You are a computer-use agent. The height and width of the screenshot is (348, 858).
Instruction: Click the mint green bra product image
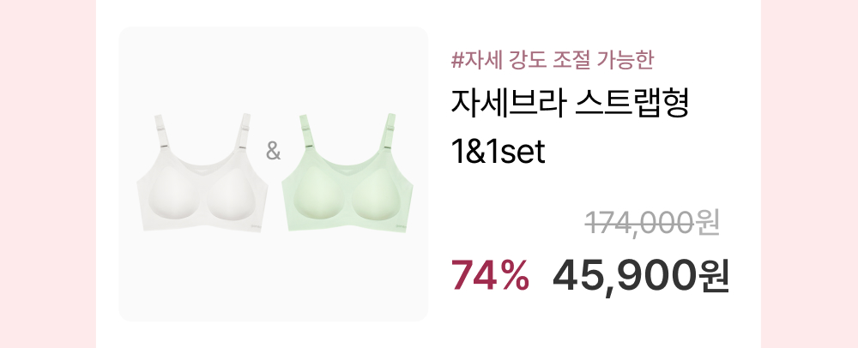click(x=347, y=172)
